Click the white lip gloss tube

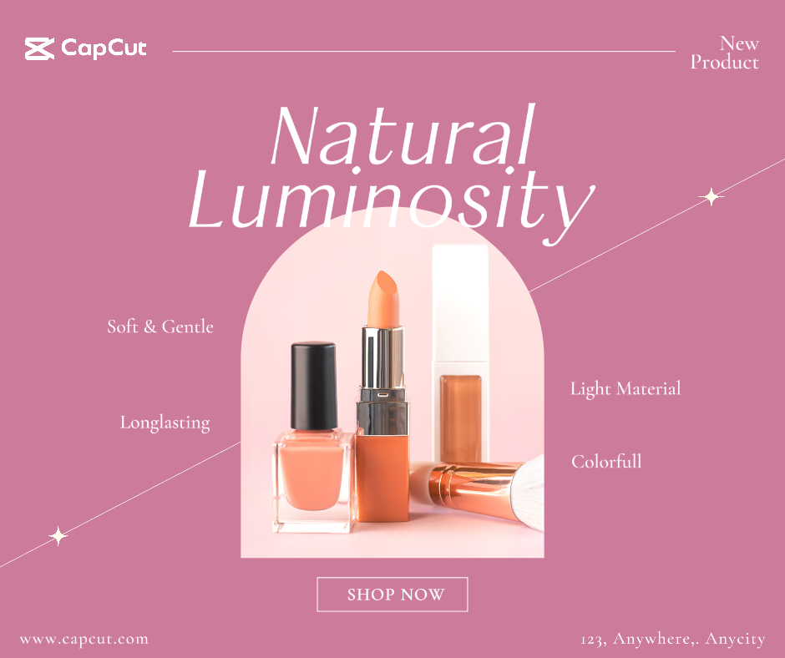461,353
